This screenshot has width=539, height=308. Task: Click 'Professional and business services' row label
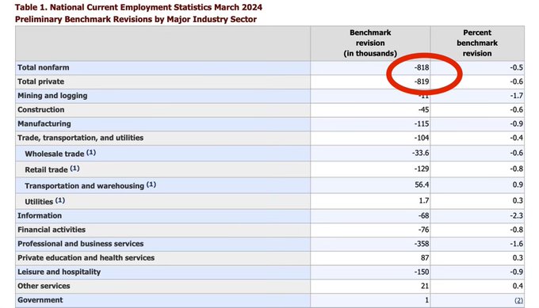click(80, 244)
